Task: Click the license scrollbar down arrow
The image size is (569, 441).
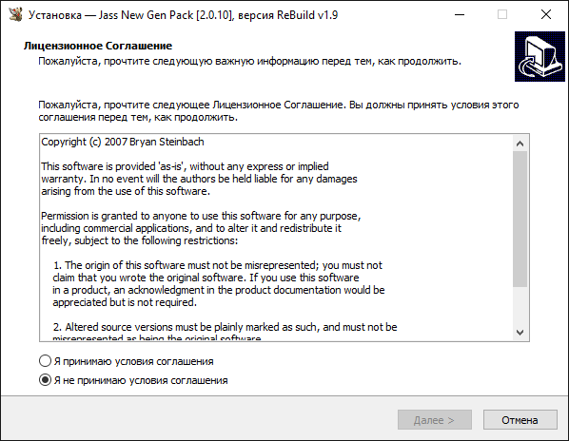Action: [x=520, y=332]
